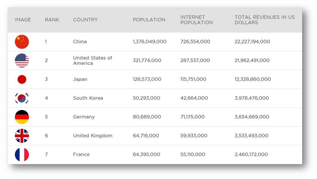The height and width of the screenshot is (179, 317).
Task: Select the country name Germany
Action: coord(84,117)
